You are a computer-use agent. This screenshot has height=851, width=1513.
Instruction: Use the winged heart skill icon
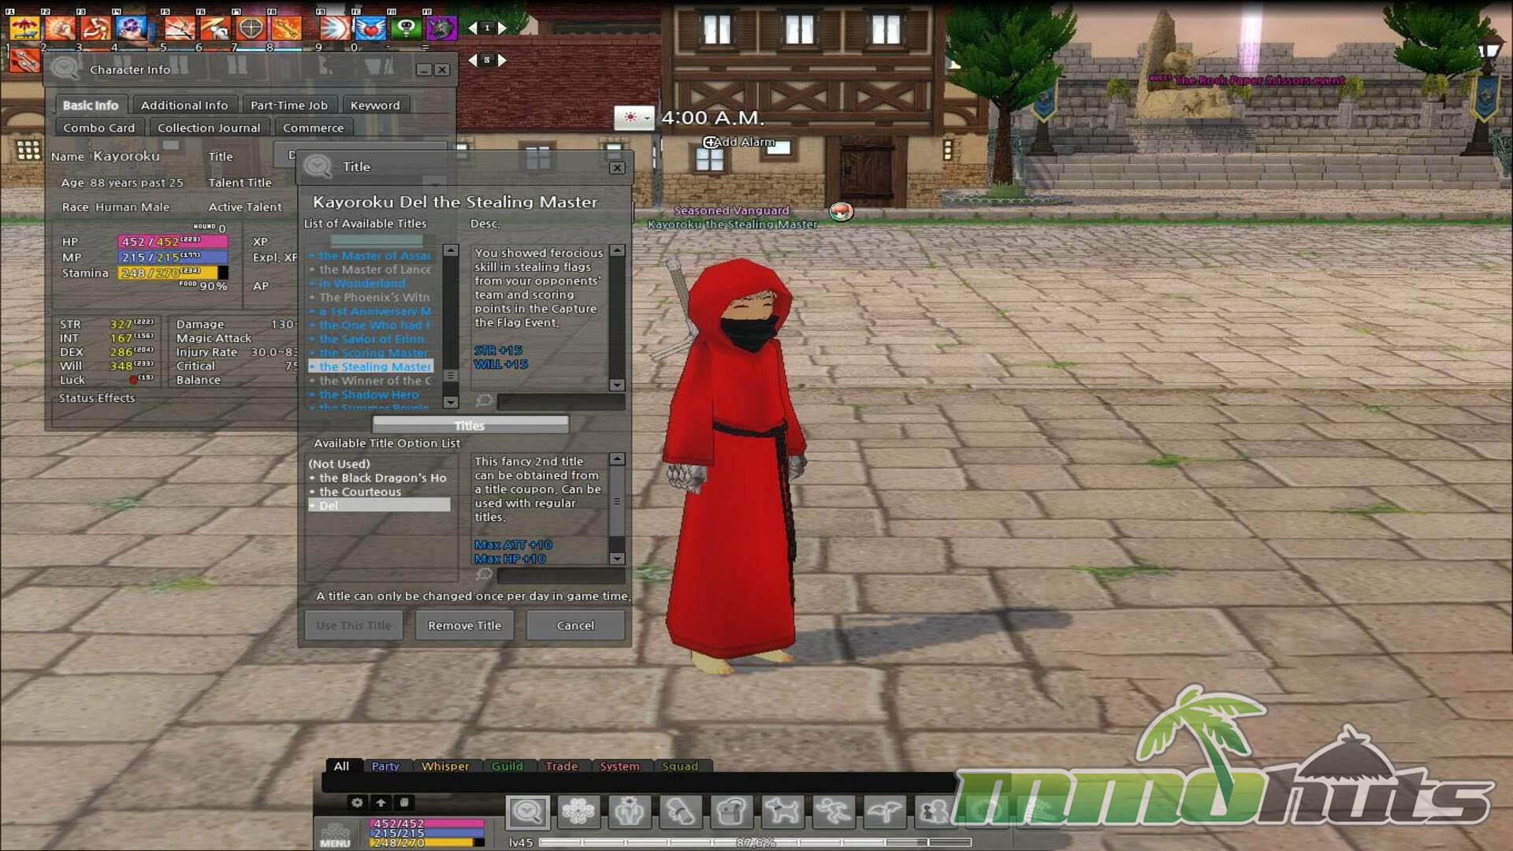(370, 28)
